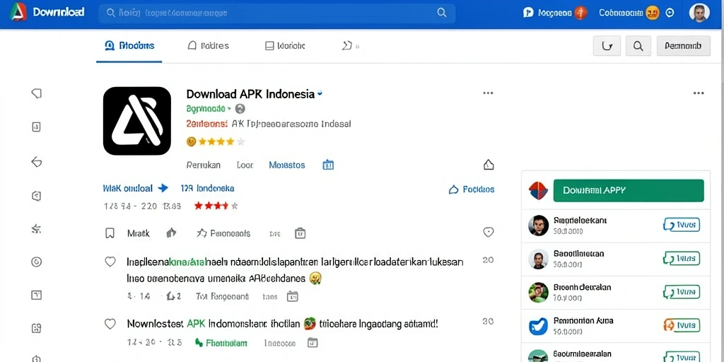
Task: Click the Mogneaa header item with badge
Action: [555, 13]
